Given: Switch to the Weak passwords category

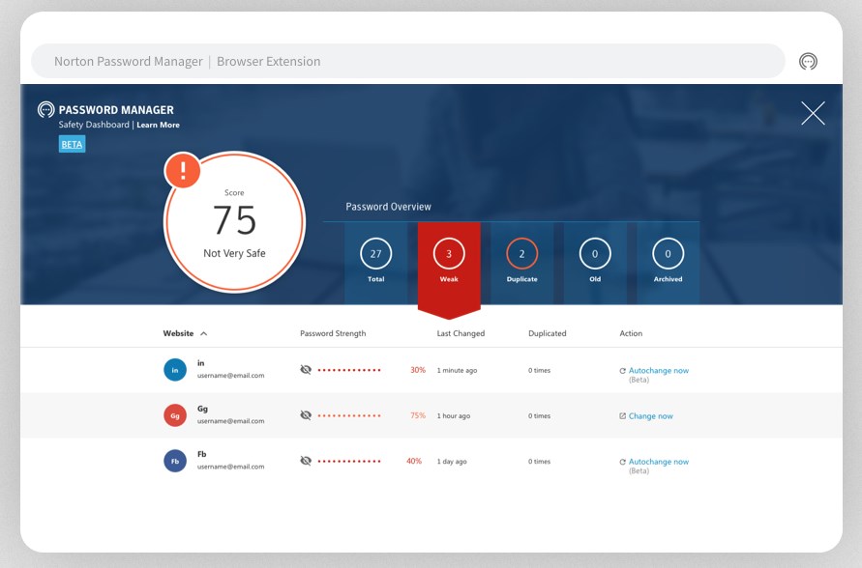Looking at the screenshot, I should [x=449, y=255].
